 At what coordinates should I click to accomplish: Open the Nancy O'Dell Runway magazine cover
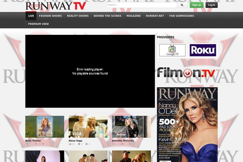pos(187,125)
